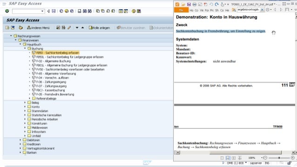Click the PDF zoom out minus button
Viewport: 297px width, 167px height.
click(265, 158)
